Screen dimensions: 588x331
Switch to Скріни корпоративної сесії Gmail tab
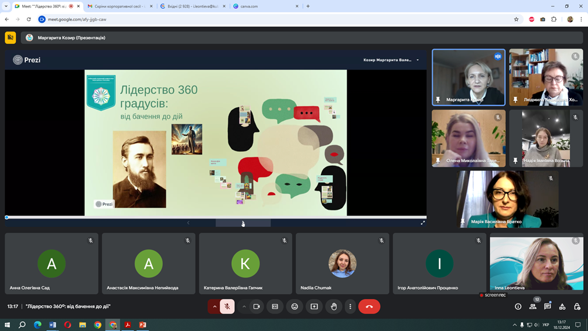tap(119, 6)
